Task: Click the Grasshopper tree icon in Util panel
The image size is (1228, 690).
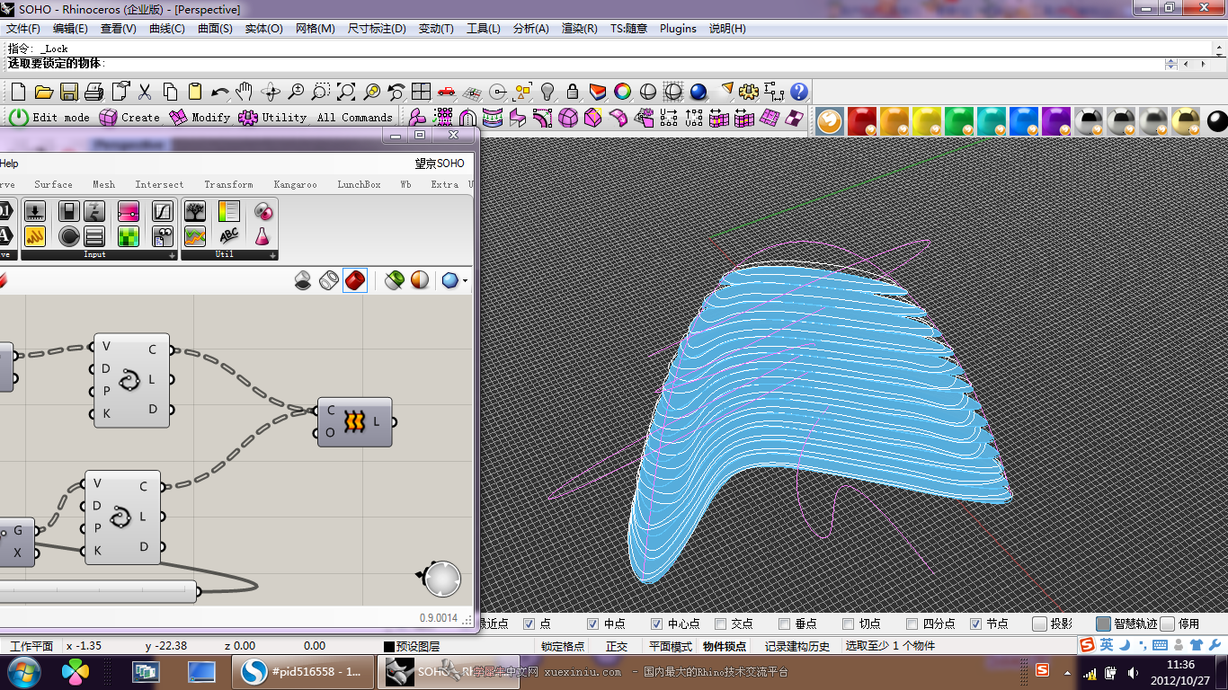Action: coord(195,211)
